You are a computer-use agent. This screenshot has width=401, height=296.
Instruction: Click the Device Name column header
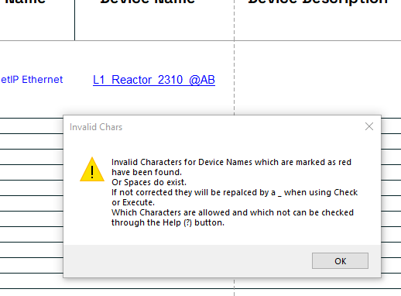147,2
